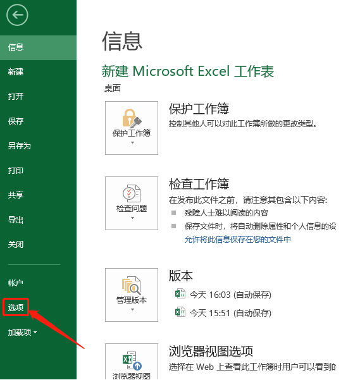This screenshot has width=360, height=380.
Task: Open the 保护工作簿 button's dropdown arrow
Action: point(132,142)
